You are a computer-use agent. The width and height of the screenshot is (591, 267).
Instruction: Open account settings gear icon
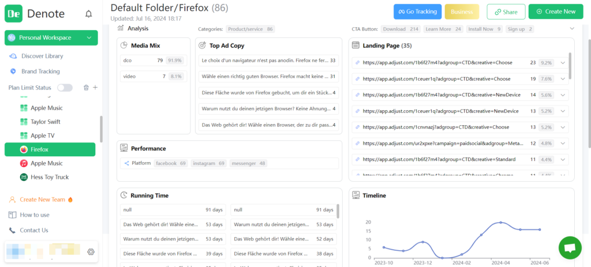tap(91, 251)
